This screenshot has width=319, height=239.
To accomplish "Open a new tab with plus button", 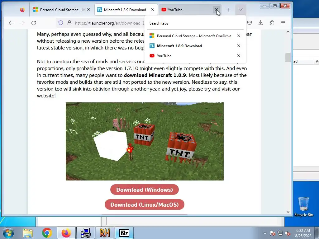I will (x=228, y=10).
